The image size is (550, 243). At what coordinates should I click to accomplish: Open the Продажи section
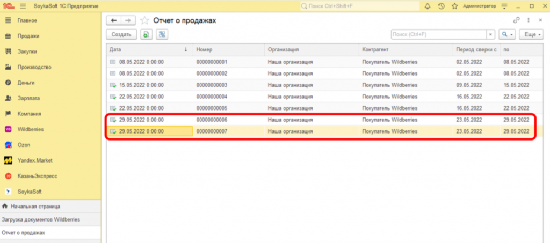[x=27, y=36]
